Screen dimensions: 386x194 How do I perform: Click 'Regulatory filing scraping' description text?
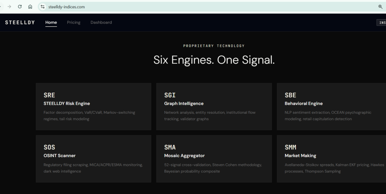[x=93, y=168]
